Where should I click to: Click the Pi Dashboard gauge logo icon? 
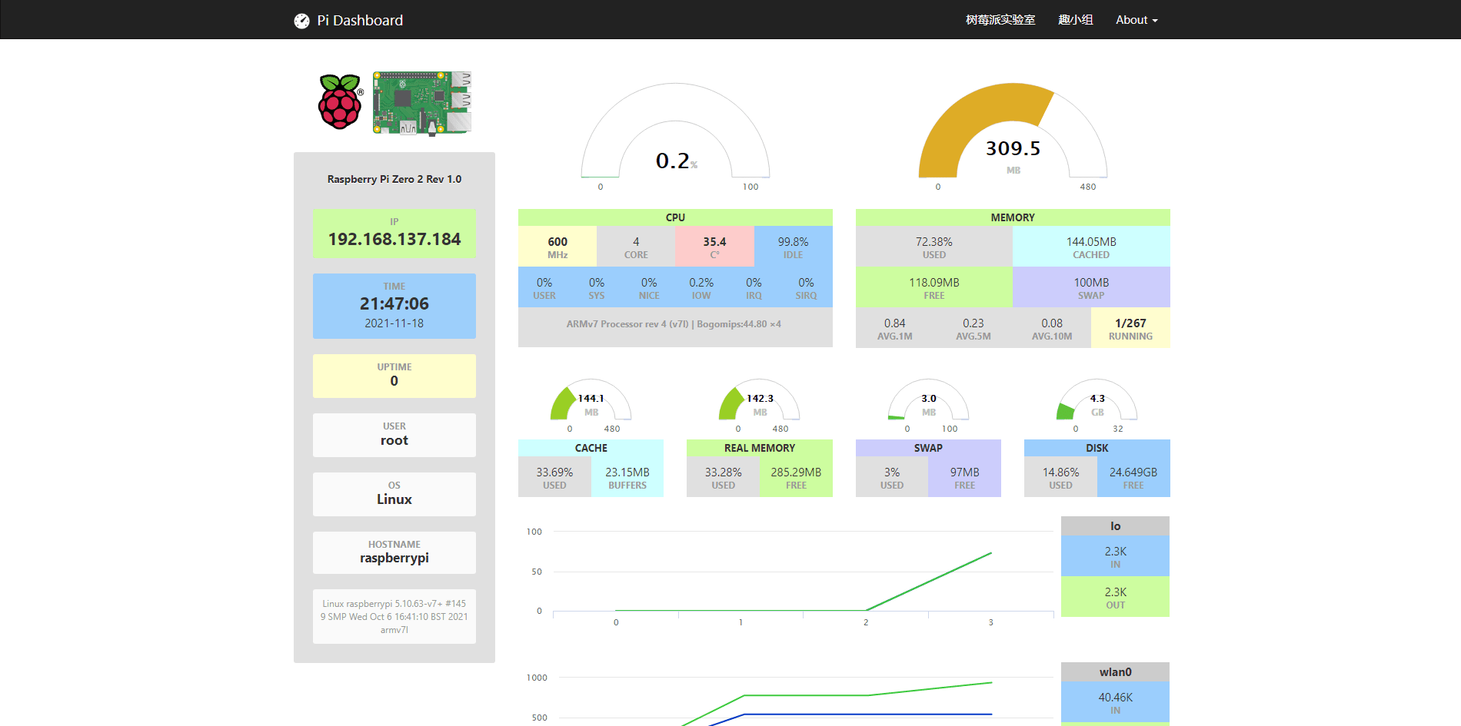(x=301, y=21)
